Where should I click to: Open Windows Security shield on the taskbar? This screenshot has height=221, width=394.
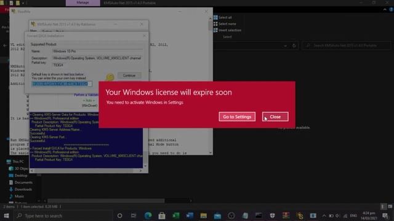point(272,215)
